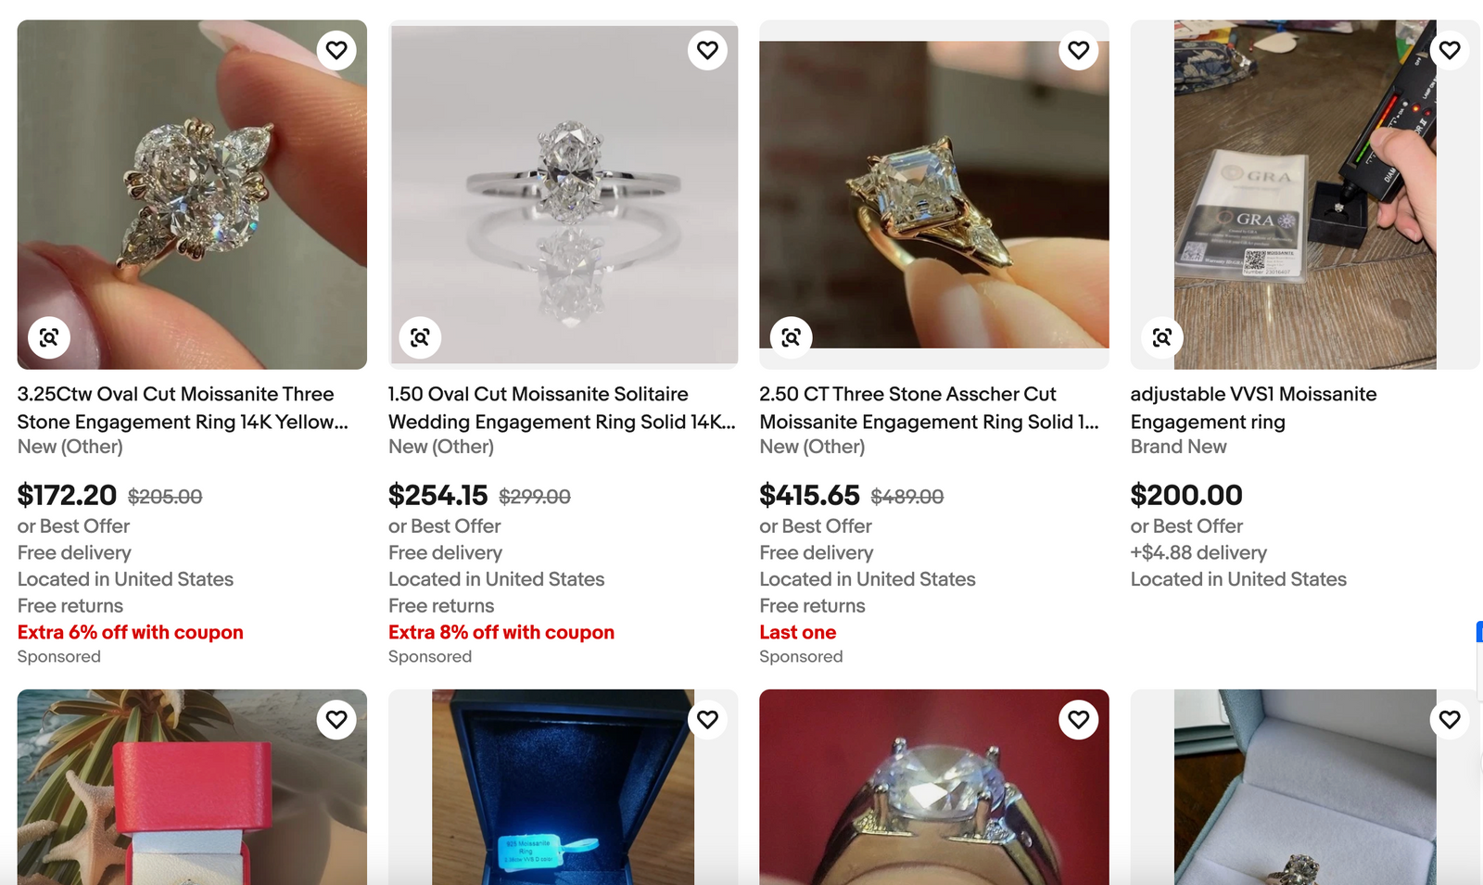1483x885 pixels.
Task: Open the adjustable VVS1 Moissanite Engagement ring listing
Action: tap(1253, 408)
